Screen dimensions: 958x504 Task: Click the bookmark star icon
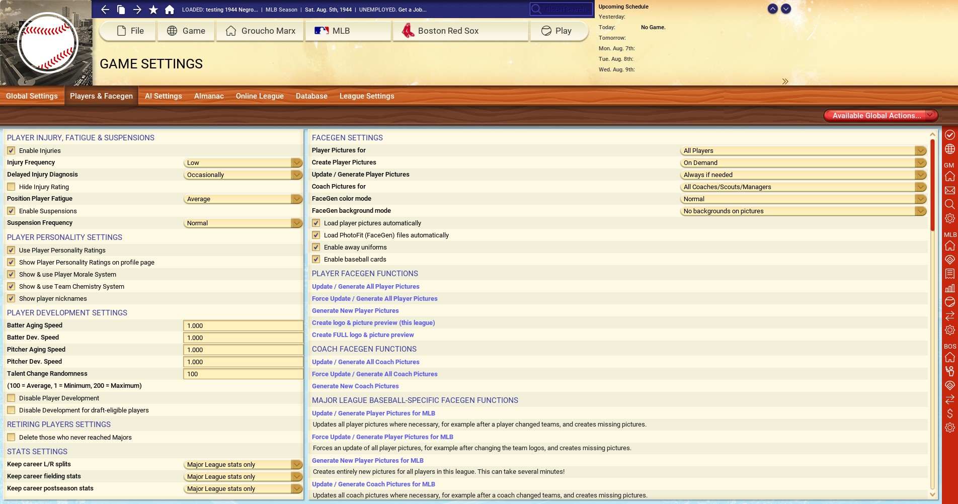(x=153, y=10)
